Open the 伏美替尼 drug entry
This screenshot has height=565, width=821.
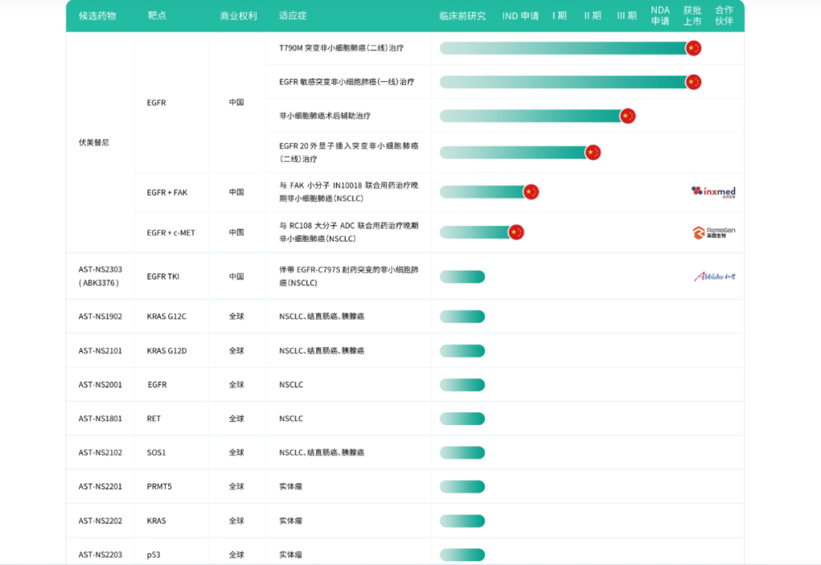point(94,142)
